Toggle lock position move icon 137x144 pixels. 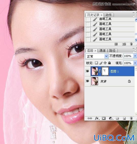[105, 63]
